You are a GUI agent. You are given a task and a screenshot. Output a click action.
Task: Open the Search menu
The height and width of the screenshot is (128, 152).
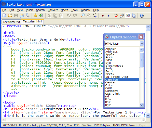click(x=40, y=10)
